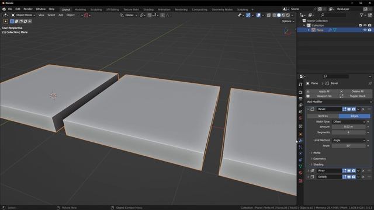Screen dimensions: 374x210
Task: Switch to the Sculpting workspace tab
Action: [x=96, y=9]
